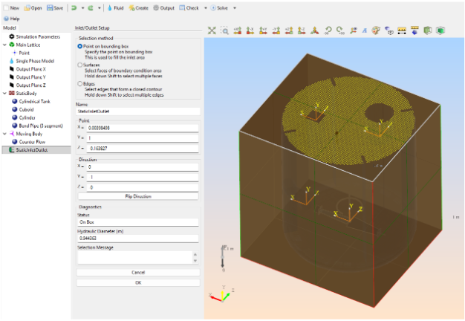This screenshot has width=465, height=321.
Task: Click the fit-to-view icon in viewport toolbar
Action: coord(212,30)
